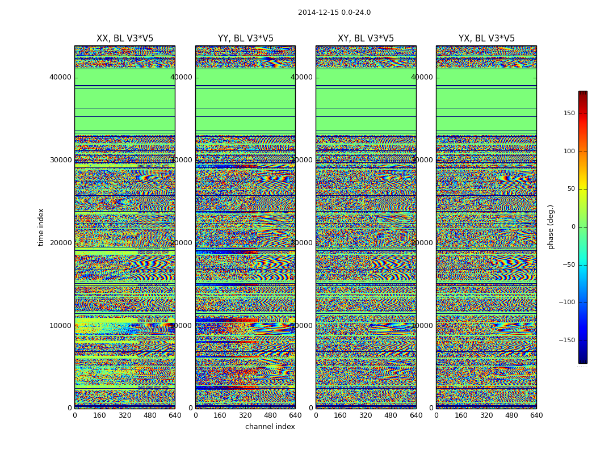The image size is (596, 454).
Task: Click the 'phase (deg.)' colorbar label
Action: (551, 227)
